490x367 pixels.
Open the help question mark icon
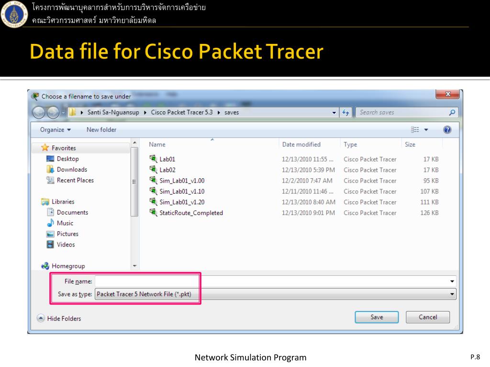(x=447, y=130)
